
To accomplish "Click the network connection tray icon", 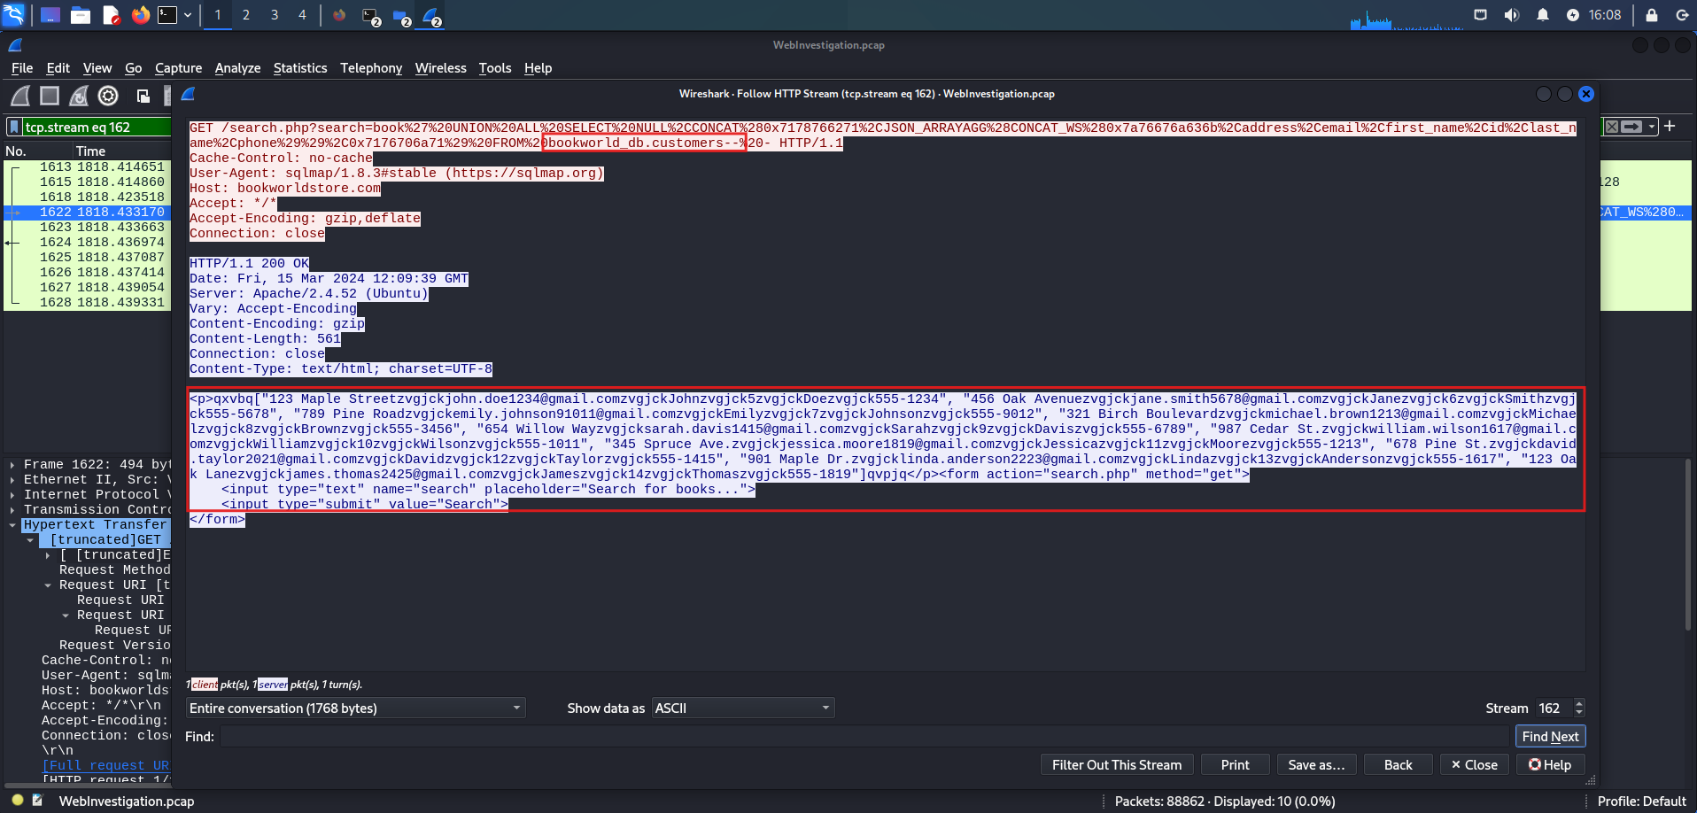I will [x=1481, y=15].
